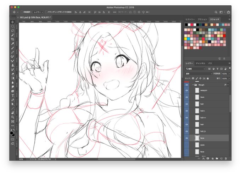241x174 pixels.
Task: Select the Magic Wand tool
Action: click(x=13, y=35)
